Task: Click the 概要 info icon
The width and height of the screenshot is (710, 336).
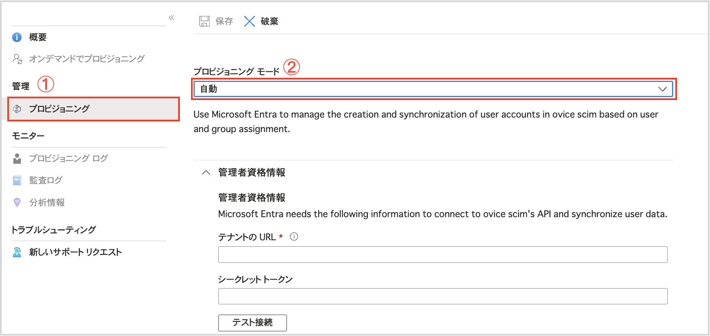Action: pyautogui.click(x=17, y=37)
